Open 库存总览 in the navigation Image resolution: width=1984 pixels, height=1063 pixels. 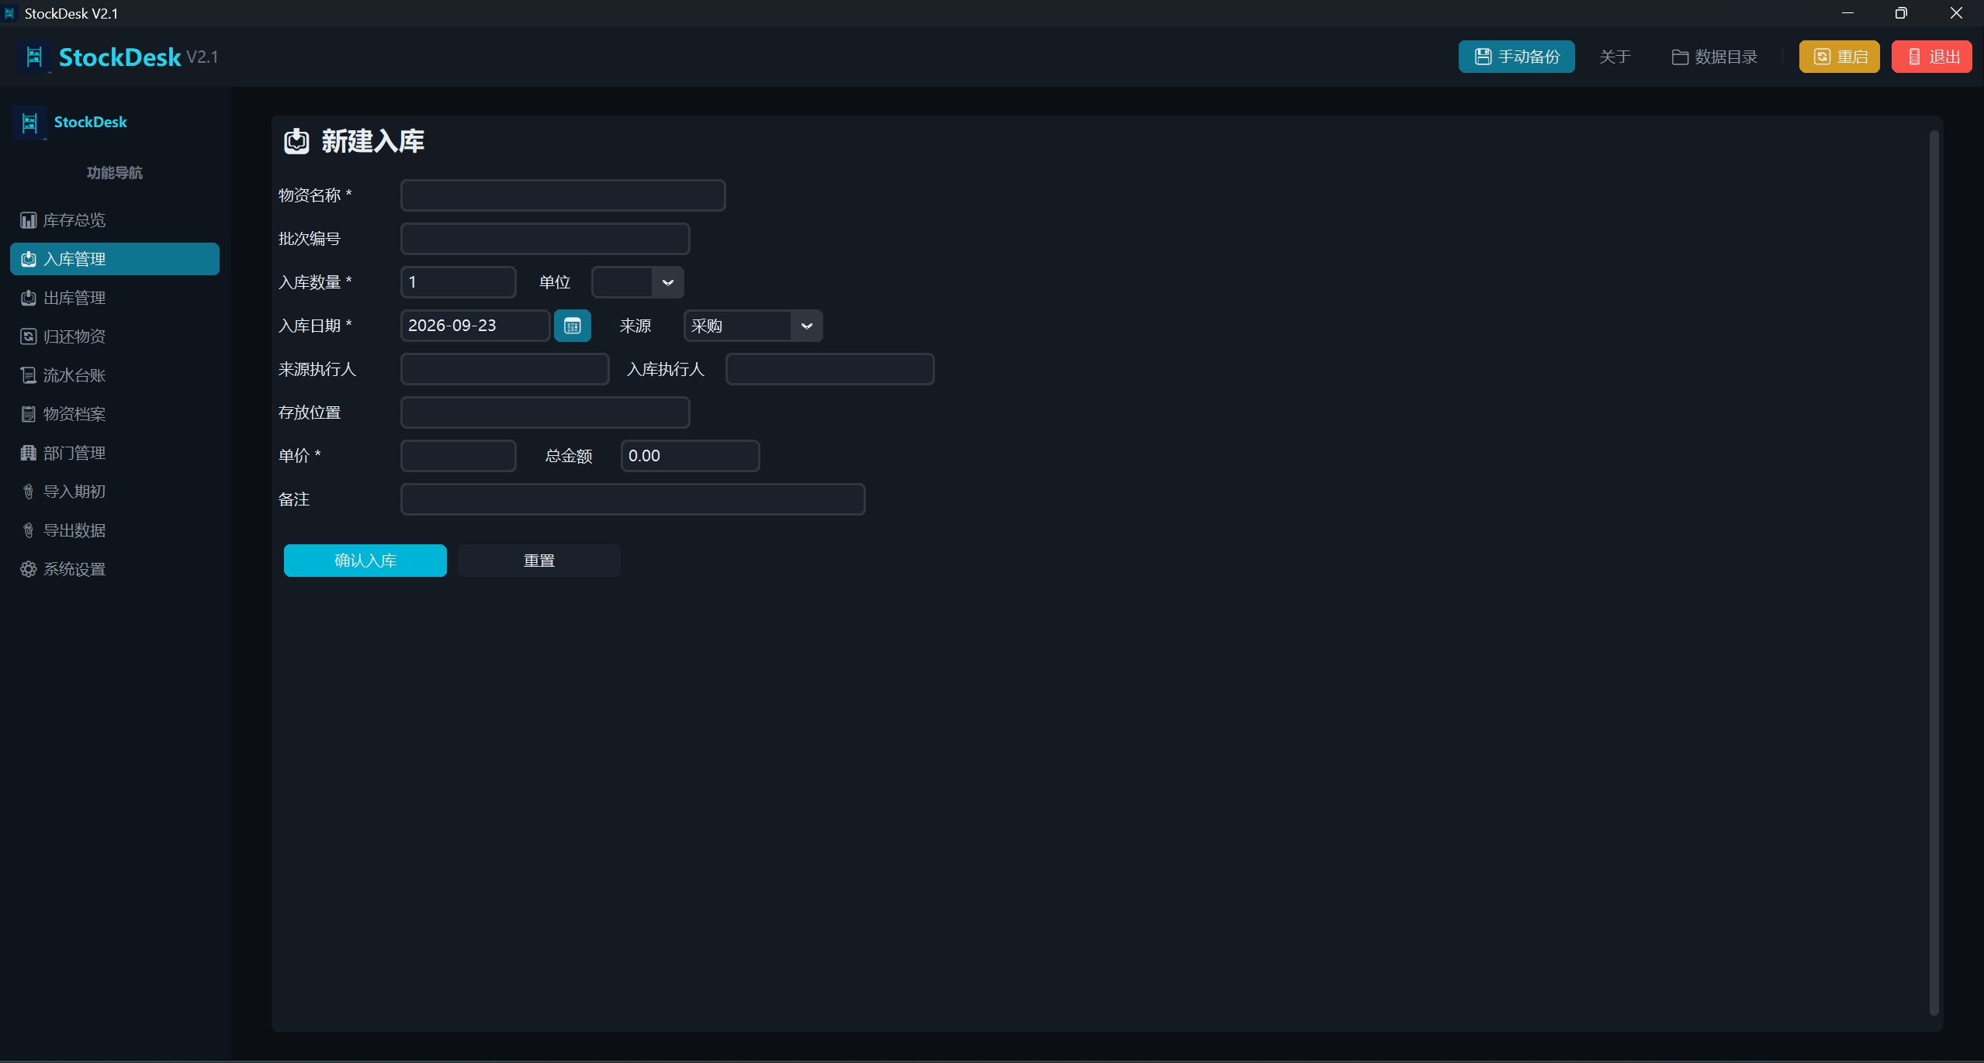(115, 220)
